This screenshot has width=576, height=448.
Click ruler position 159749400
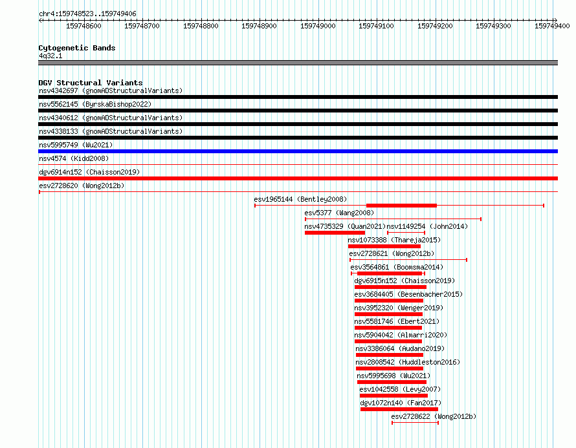pyautogui.click(x=552, y=26)
